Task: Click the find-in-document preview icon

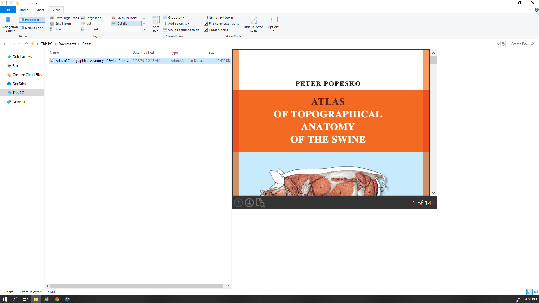Action: pos(261,203)
